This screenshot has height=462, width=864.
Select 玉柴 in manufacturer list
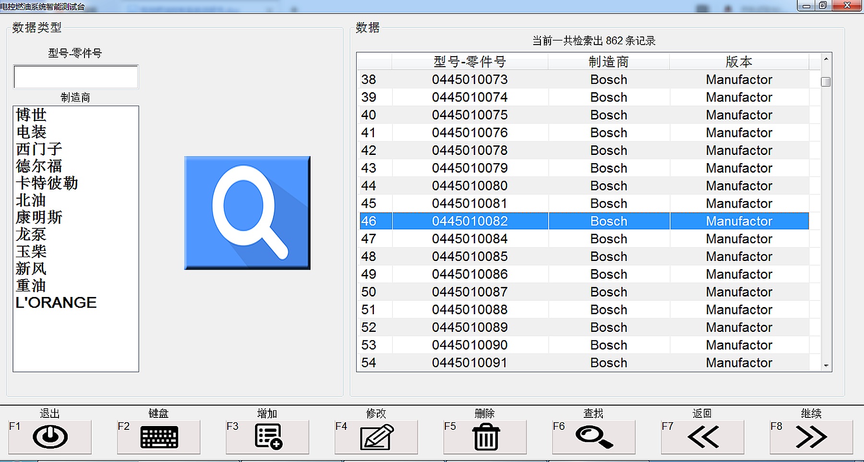pos(31,251)
